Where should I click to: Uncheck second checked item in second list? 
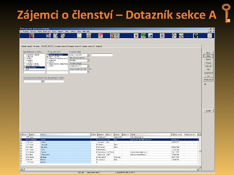[x=48, y=57]
